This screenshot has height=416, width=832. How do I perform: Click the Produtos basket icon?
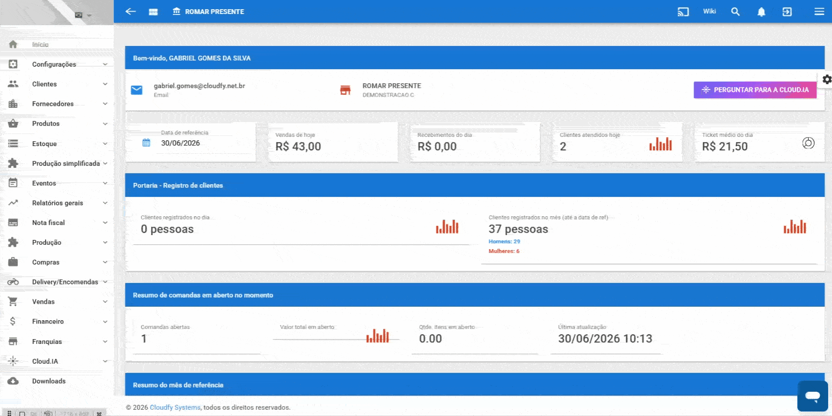coord(13,124)
